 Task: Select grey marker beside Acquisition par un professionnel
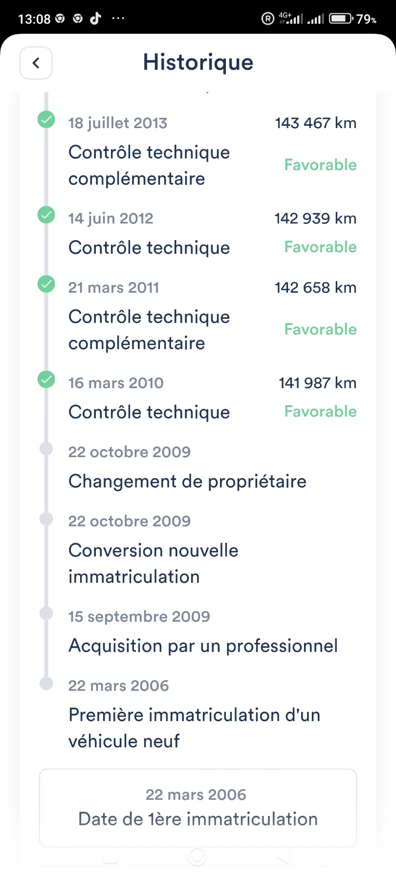(x=46, y=614)
